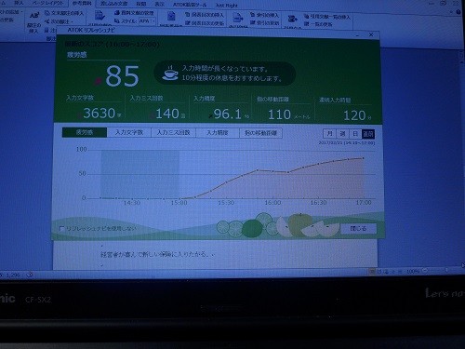465x349 pixels.
Task: Open the 表示 ribbon tab in Word
Action: (159, 5)
